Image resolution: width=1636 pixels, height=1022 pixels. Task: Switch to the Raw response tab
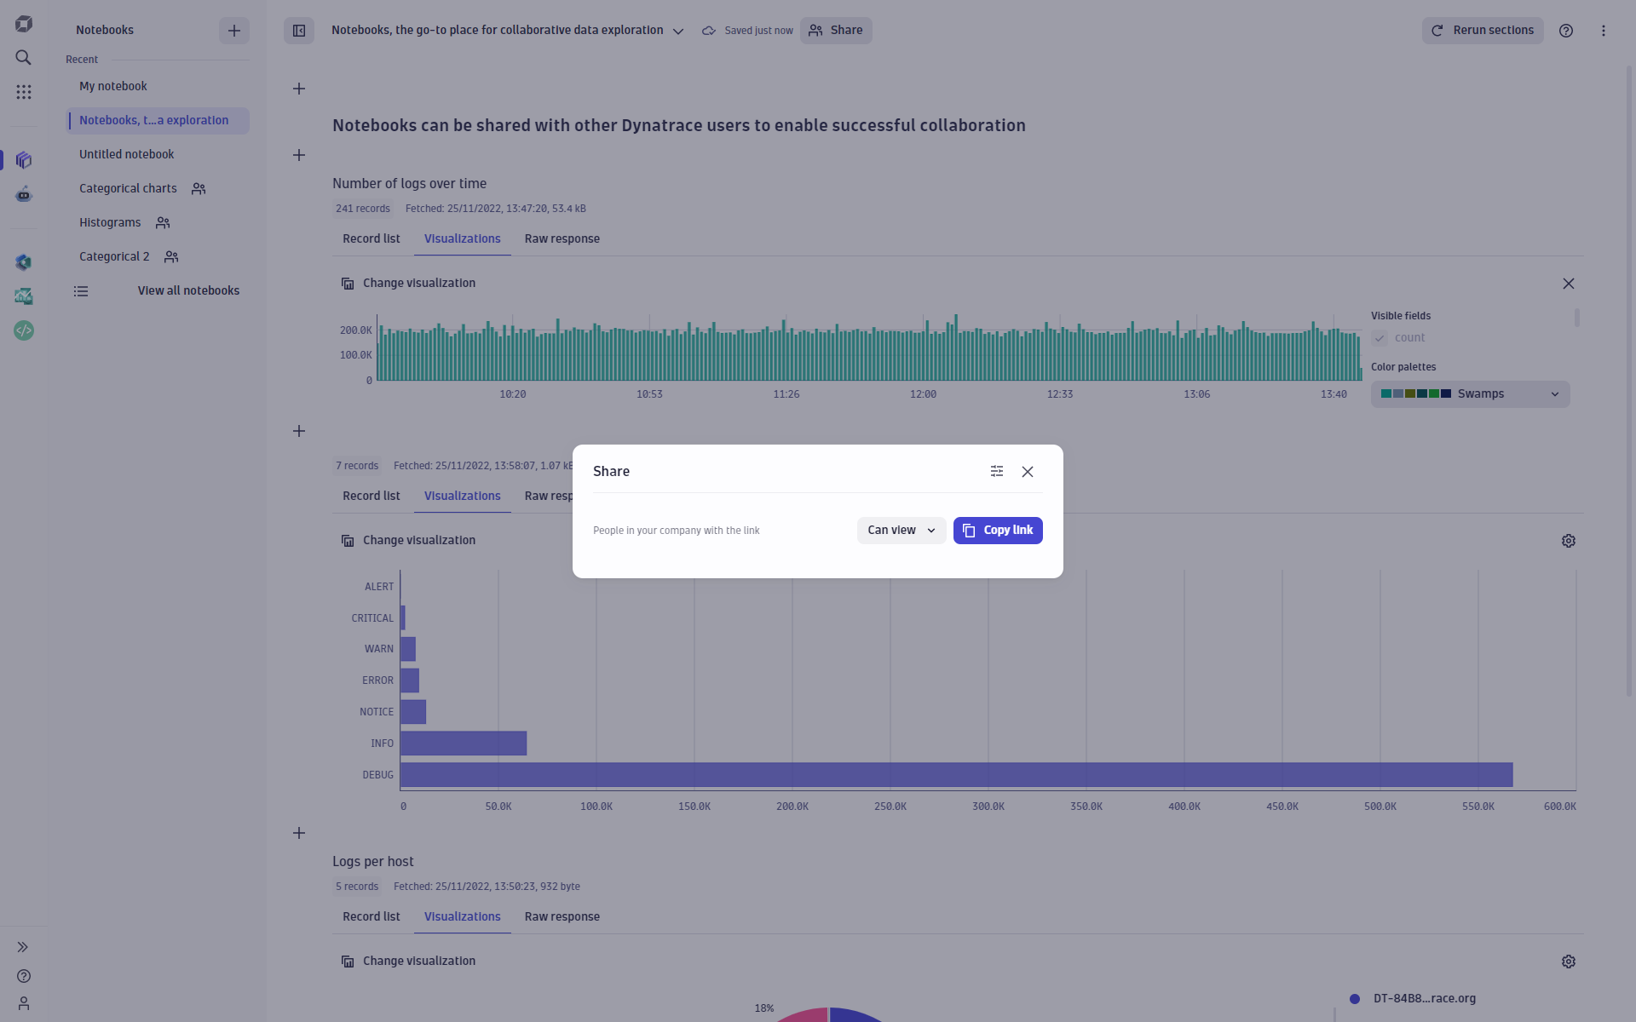(x=562, y=239)
